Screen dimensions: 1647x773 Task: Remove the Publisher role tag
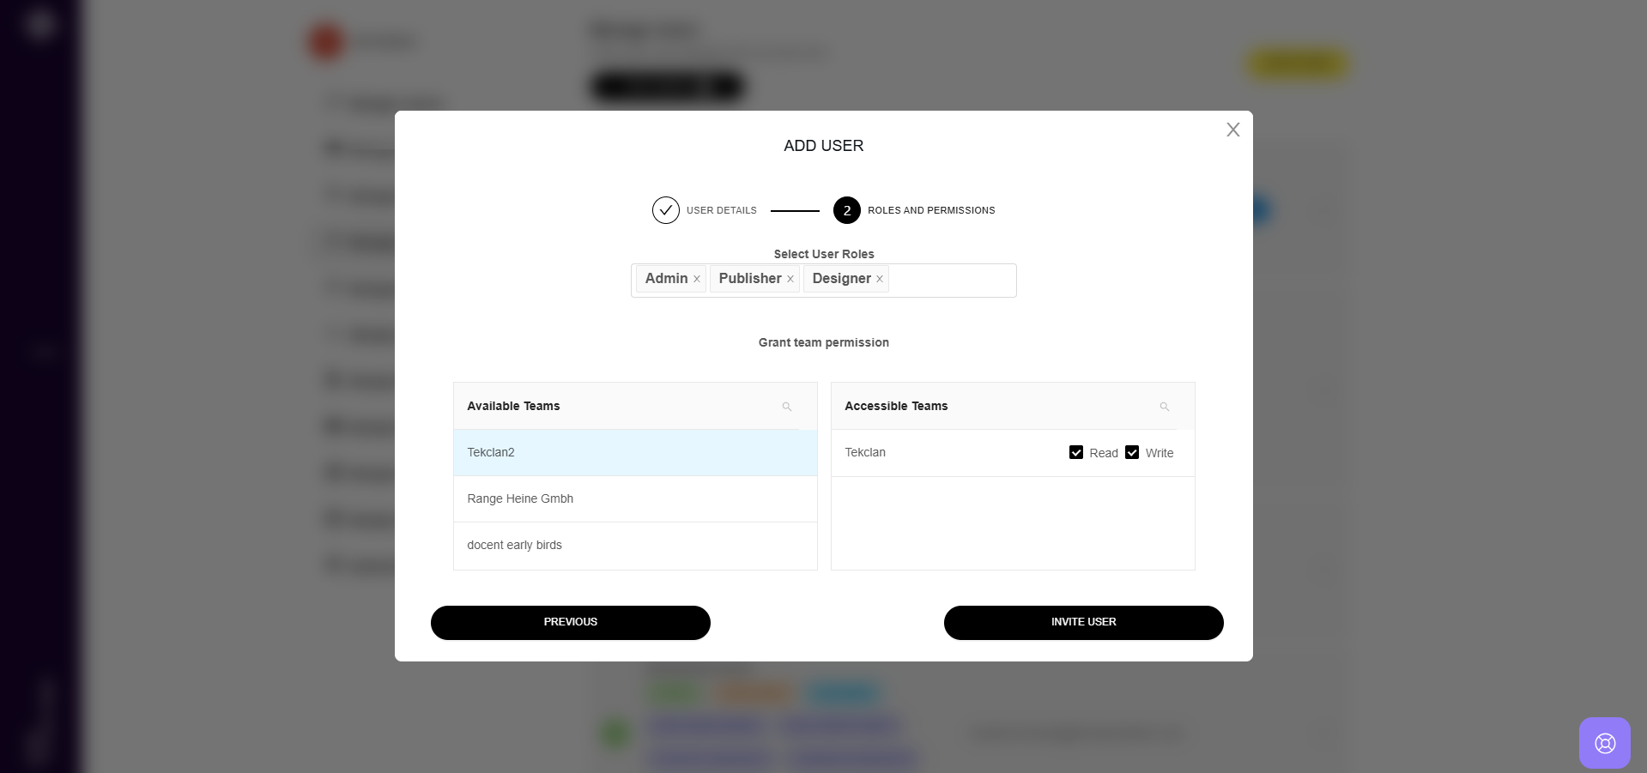coord(790,279)
